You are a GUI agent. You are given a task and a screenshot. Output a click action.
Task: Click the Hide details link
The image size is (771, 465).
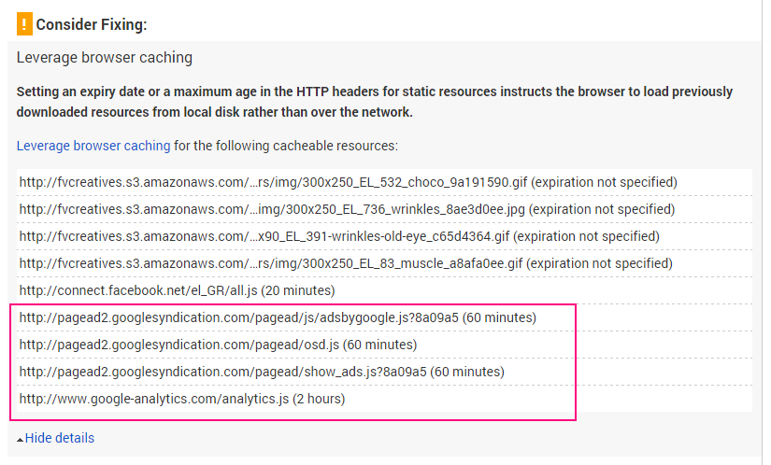pyautogui.click(x=60, y=438)
